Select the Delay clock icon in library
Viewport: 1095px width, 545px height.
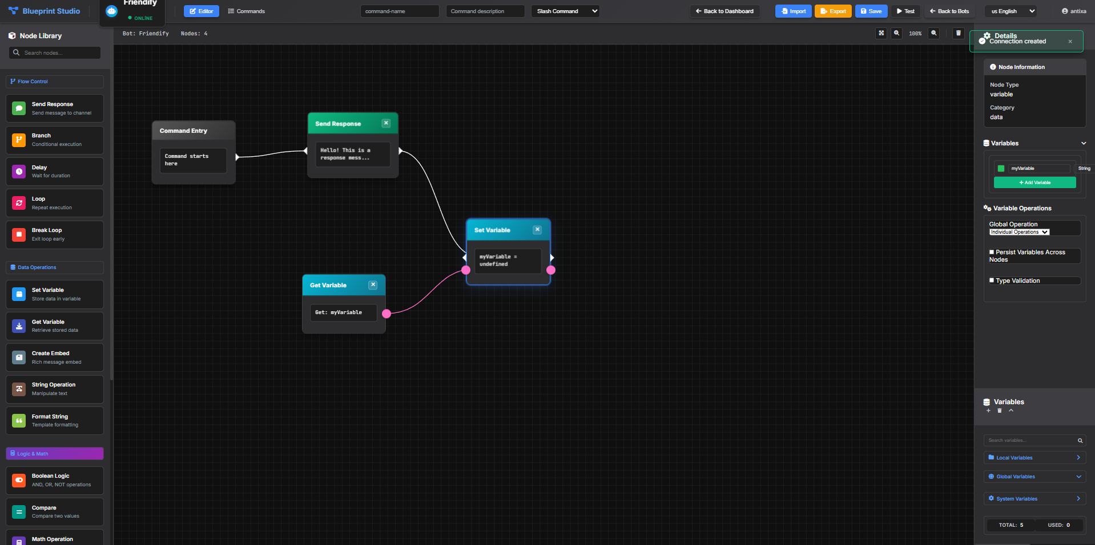19,171
